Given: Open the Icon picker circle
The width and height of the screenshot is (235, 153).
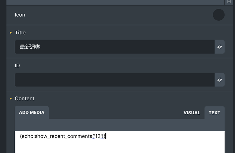Looking at the screenshot, I should (x=219, y=15).
